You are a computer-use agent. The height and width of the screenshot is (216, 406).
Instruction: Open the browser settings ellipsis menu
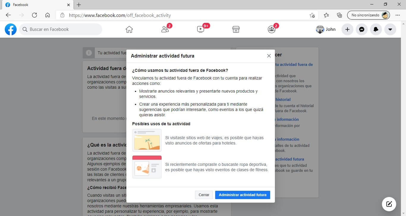coord(398,15)
